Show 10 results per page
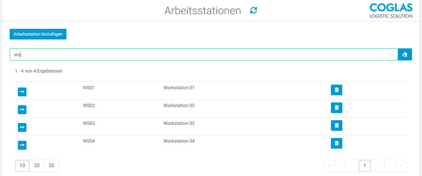Screen dimensions: 422x176 tap(23, 165)
